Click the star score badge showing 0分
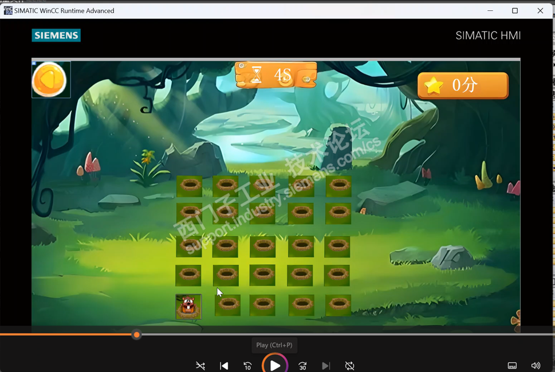 pyautogui.click(x=463, y=85)
